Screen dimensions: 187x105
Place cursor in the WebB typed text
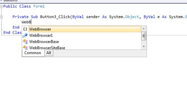click(x=26, y=22)
